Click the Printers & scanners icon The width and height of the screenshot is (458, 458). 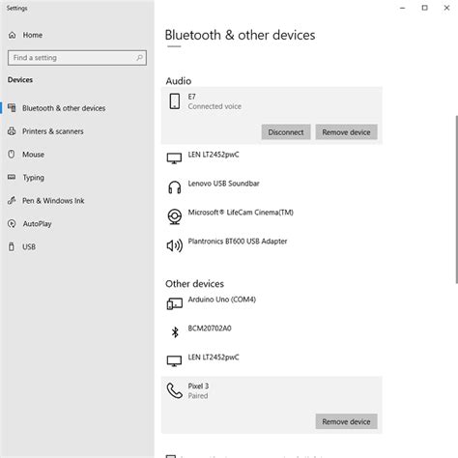pyautogui.click(x=12, y=131)
